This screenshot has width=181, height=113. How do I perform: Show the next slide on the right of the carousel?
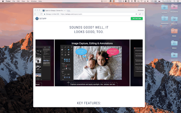point(136,63)
